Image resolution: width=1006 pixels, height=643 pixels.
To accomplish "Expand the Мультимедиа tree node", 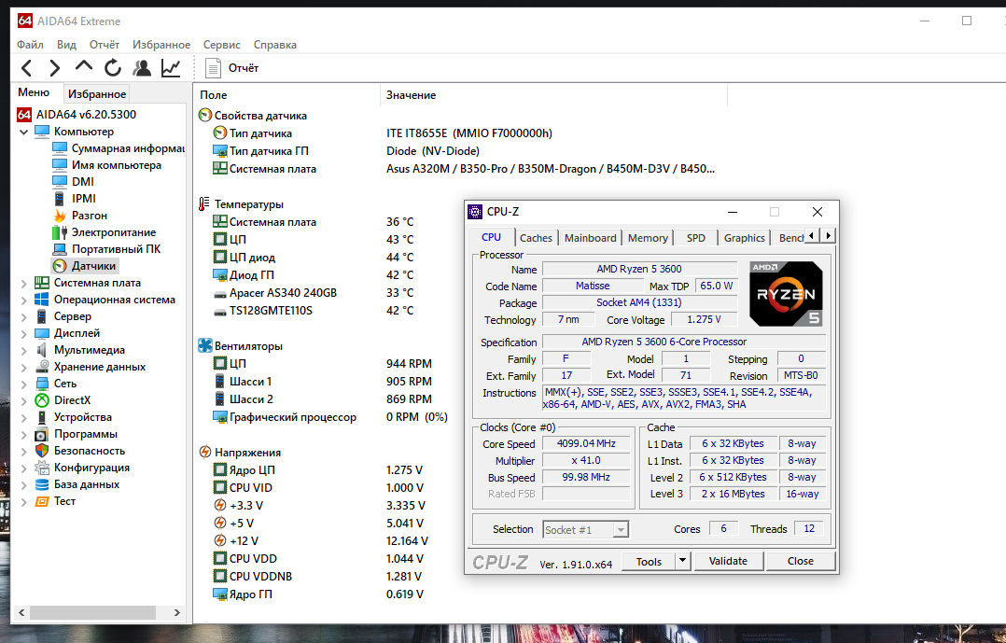I will (x=23, y=350).
